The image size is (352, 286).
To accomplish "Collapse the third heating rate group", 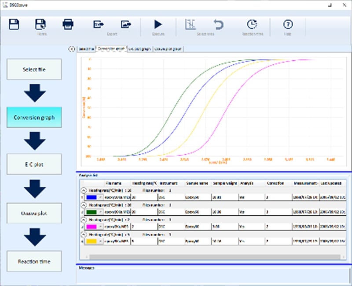I will pos(84,220).
